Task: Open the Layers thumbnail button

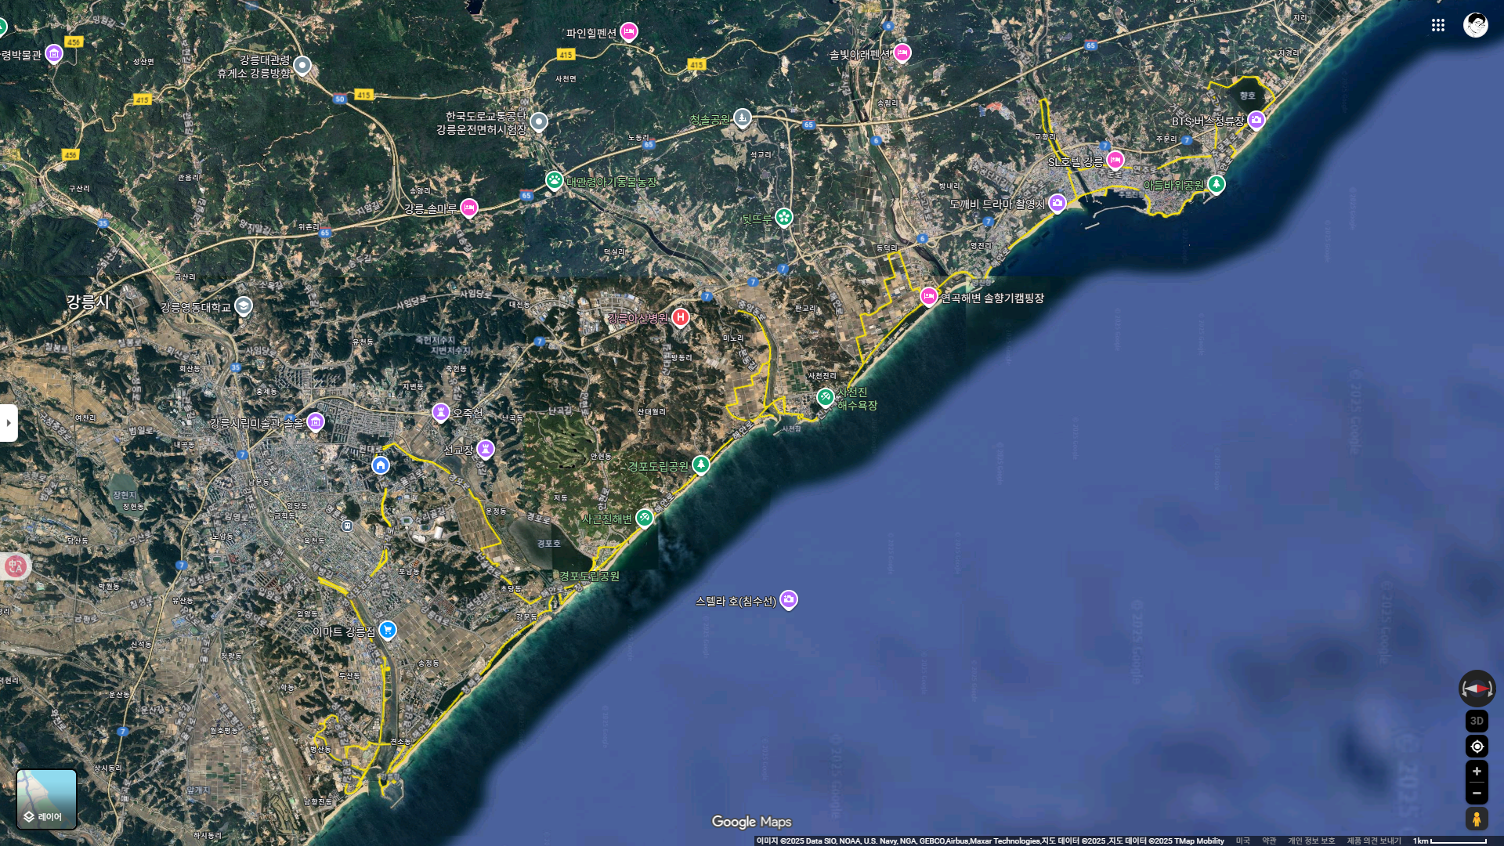Action: tap(47, 799)
